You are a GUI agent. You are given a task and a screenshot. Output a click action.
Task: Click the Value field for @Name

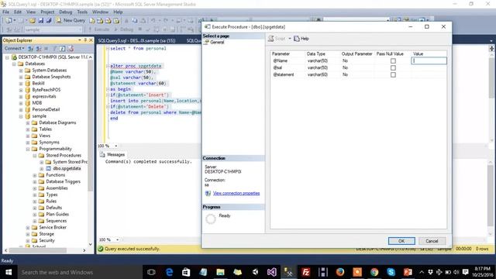pos(429,60)
